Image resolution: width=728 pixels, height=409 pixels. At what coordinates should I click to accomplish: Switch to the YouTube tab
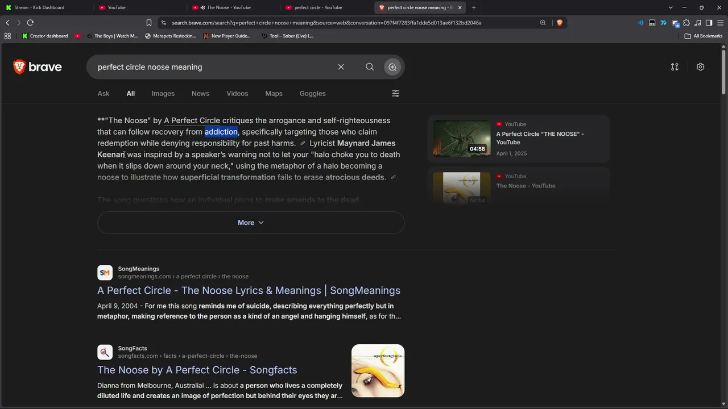[x=140, y=7]
